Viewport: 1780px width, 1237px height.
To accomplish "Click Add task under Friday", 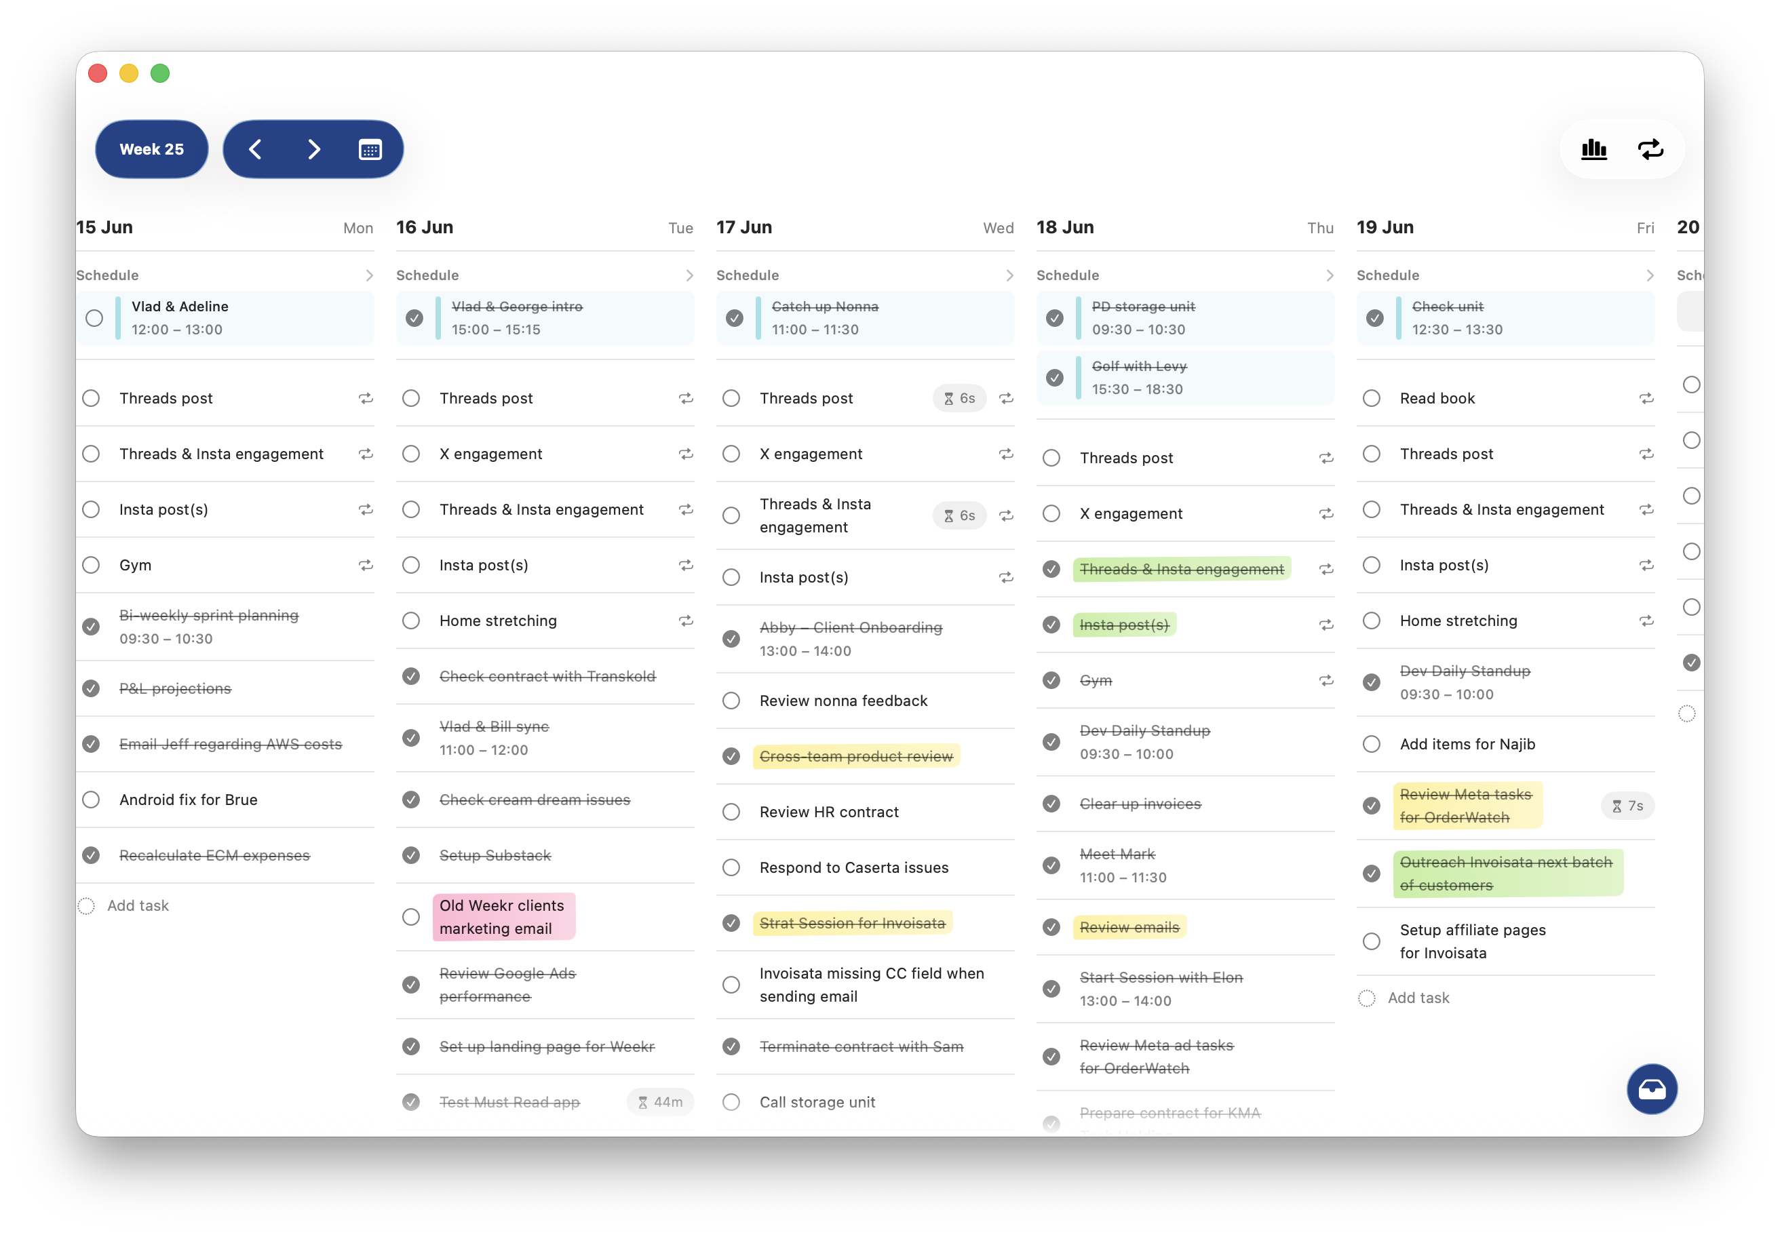I will tap(1418, 998).
